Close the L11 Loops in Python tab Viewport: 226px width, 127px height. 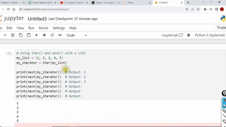coord(87,2)
